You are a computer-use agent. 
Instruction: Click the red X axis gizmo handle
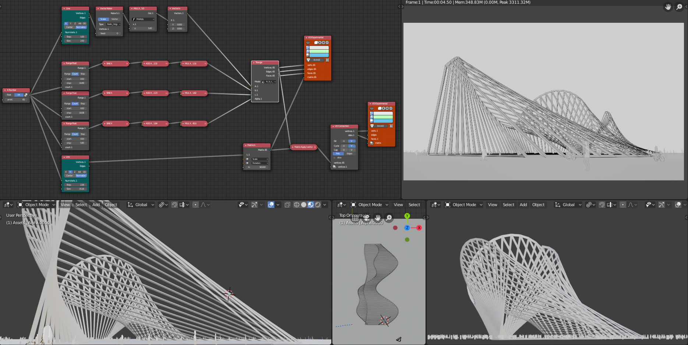419,228
